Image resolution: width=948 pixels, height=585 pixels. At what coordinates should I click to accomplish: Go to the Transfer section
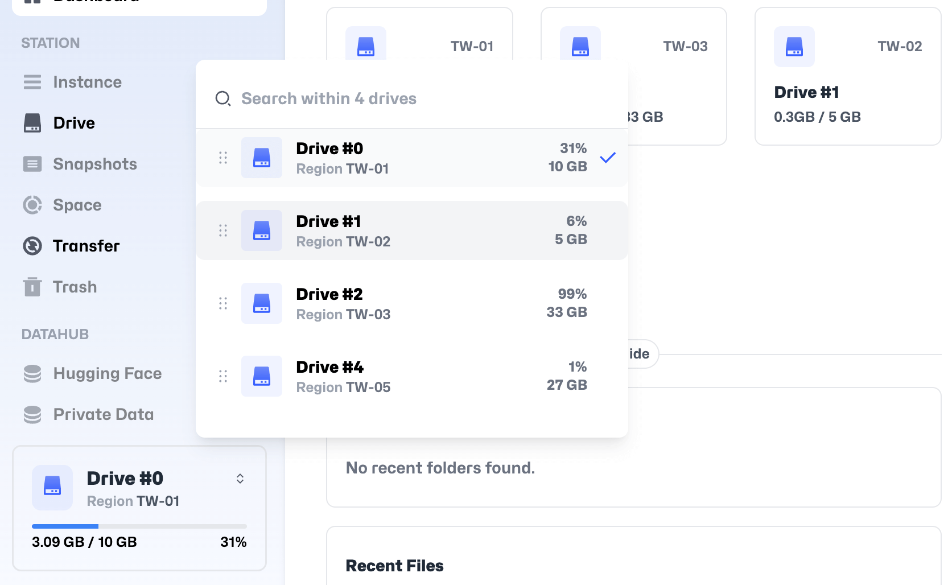(86, 246)
